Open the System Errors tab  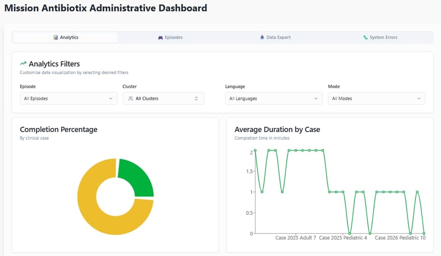tap(380, 37)
